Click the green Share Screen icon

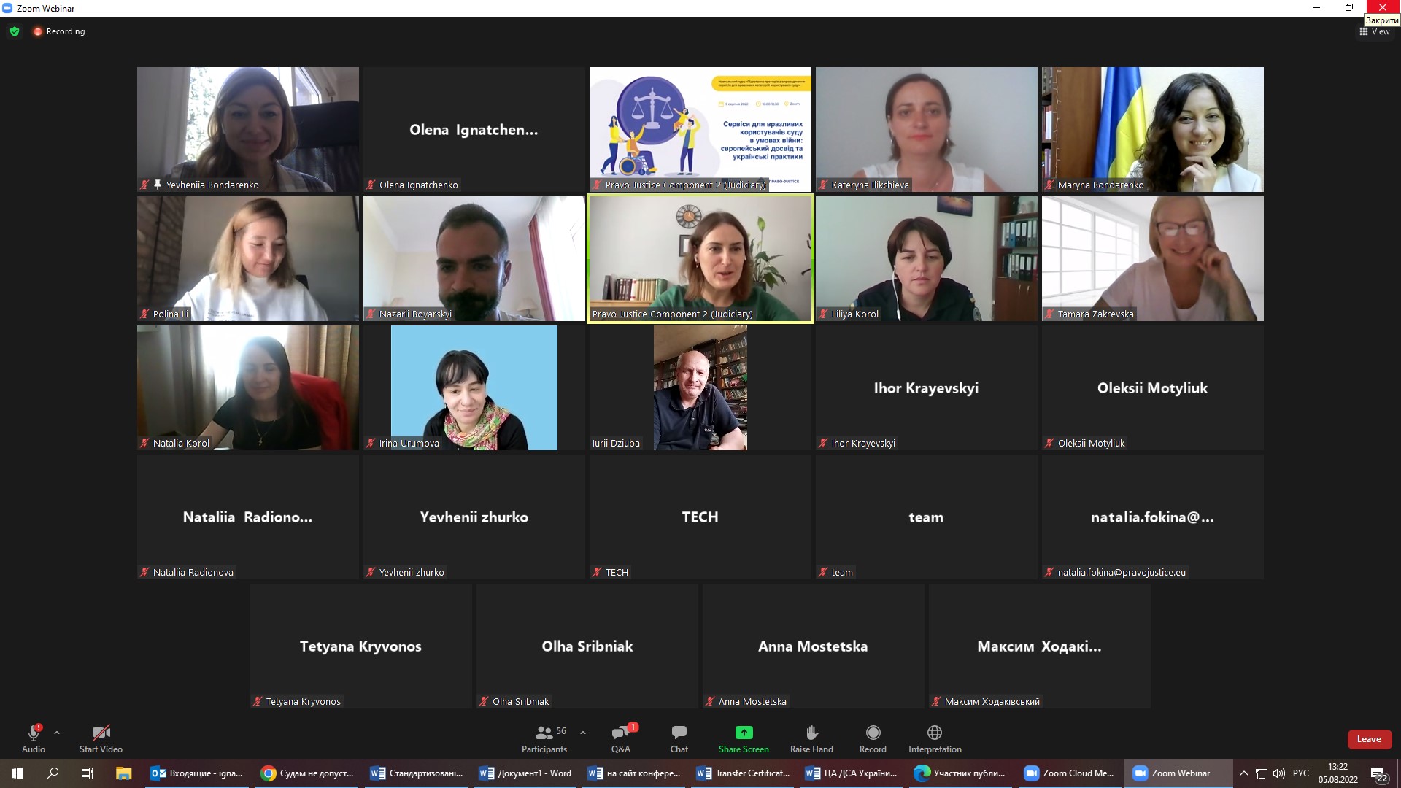pos(743,733)
